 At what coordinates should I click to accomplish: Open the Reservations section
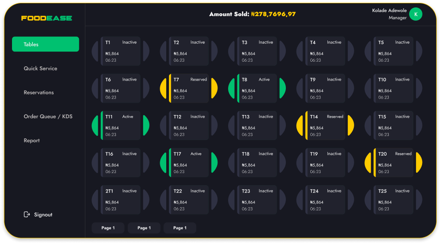[39, 93]
